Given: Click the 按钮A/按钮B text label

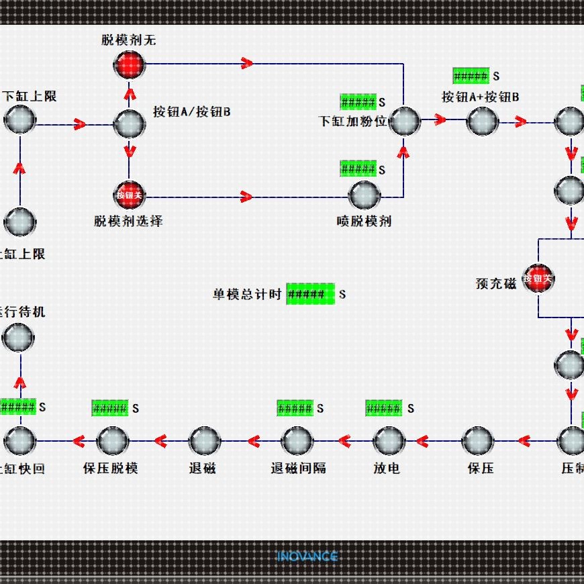Looking at the screenshot, I should 192,111.
